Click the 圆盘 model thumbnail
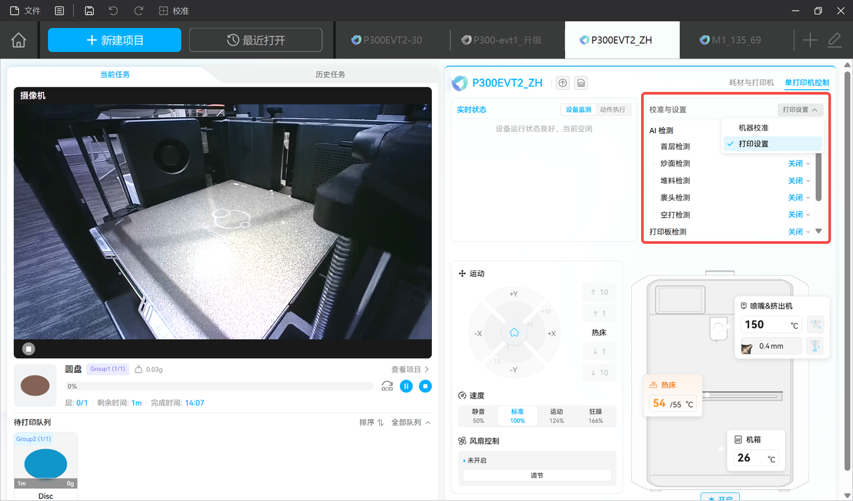The image size is (853, 501). (x=35, y=385)
